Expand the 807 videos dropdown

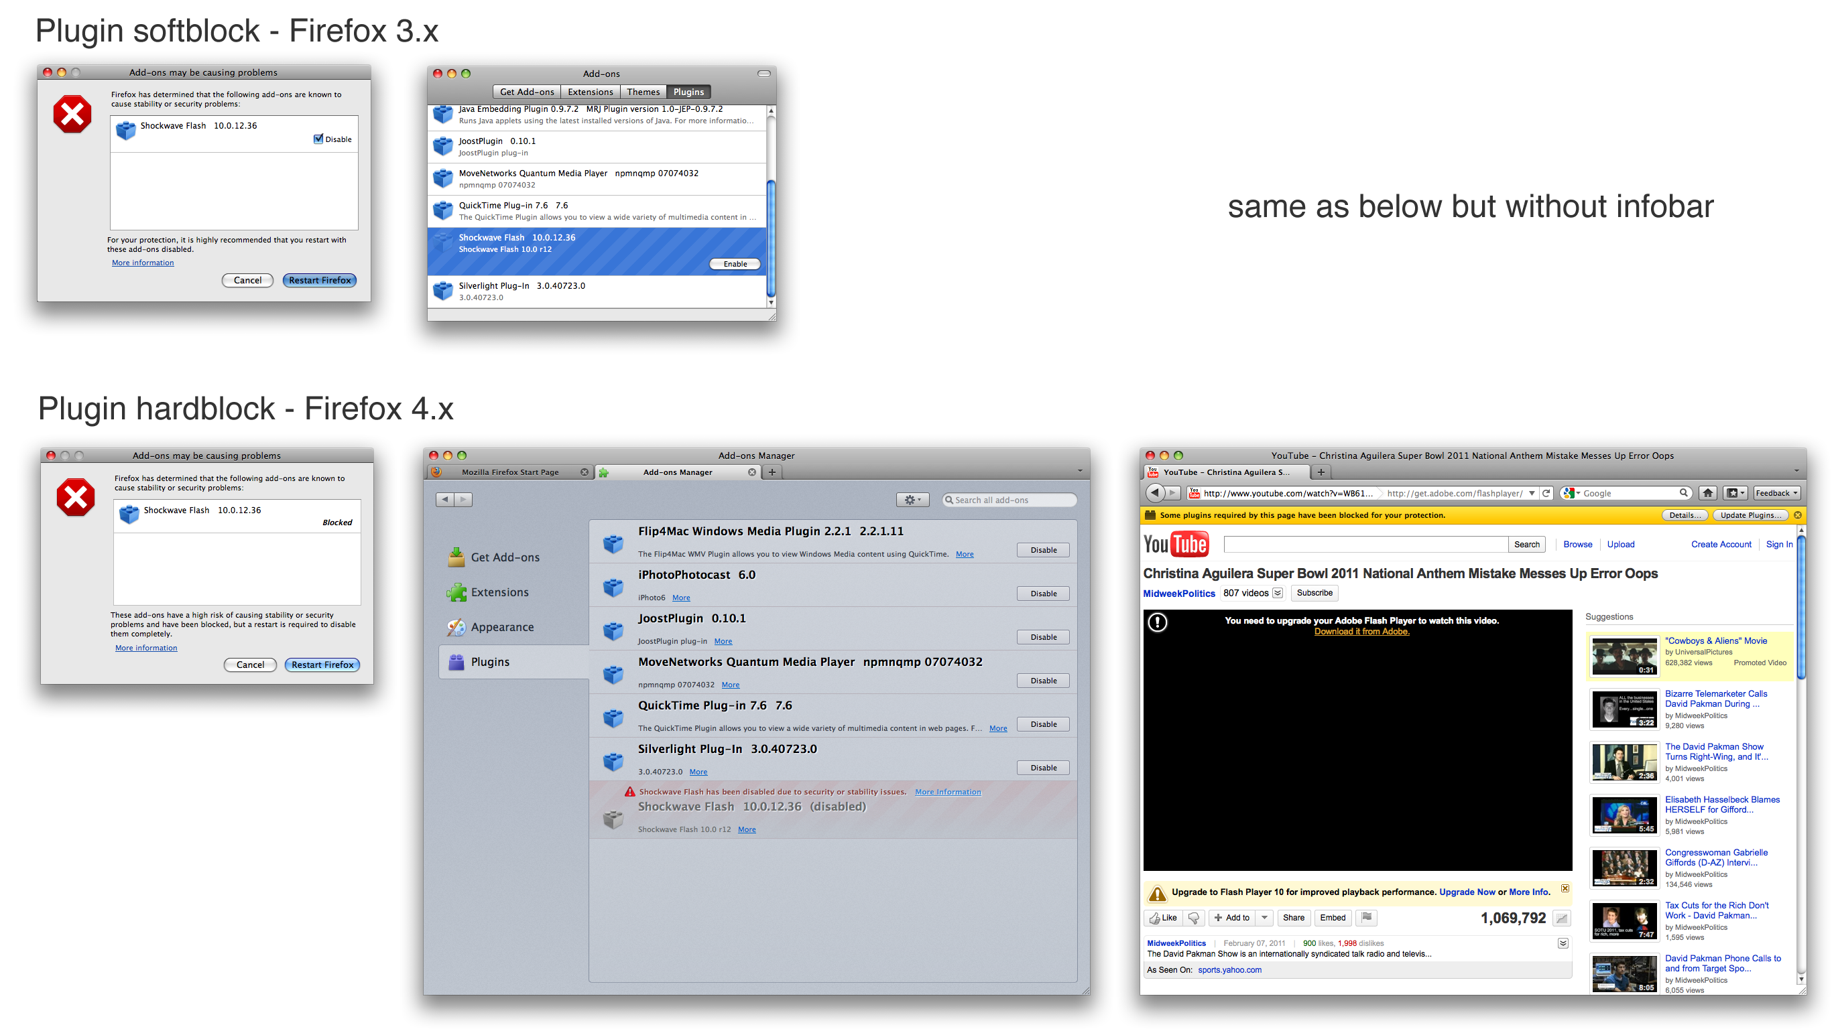tap(1277, 593)
